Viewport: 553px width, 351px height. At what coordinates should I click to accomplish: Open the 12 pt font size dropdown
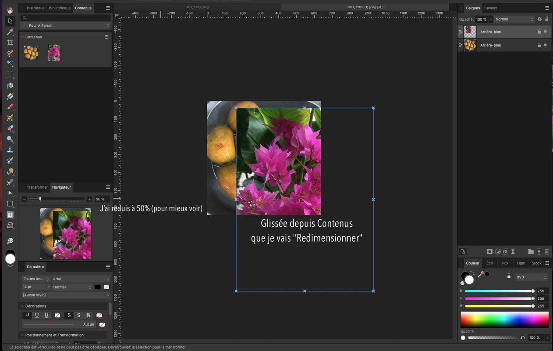coord(36,287)
